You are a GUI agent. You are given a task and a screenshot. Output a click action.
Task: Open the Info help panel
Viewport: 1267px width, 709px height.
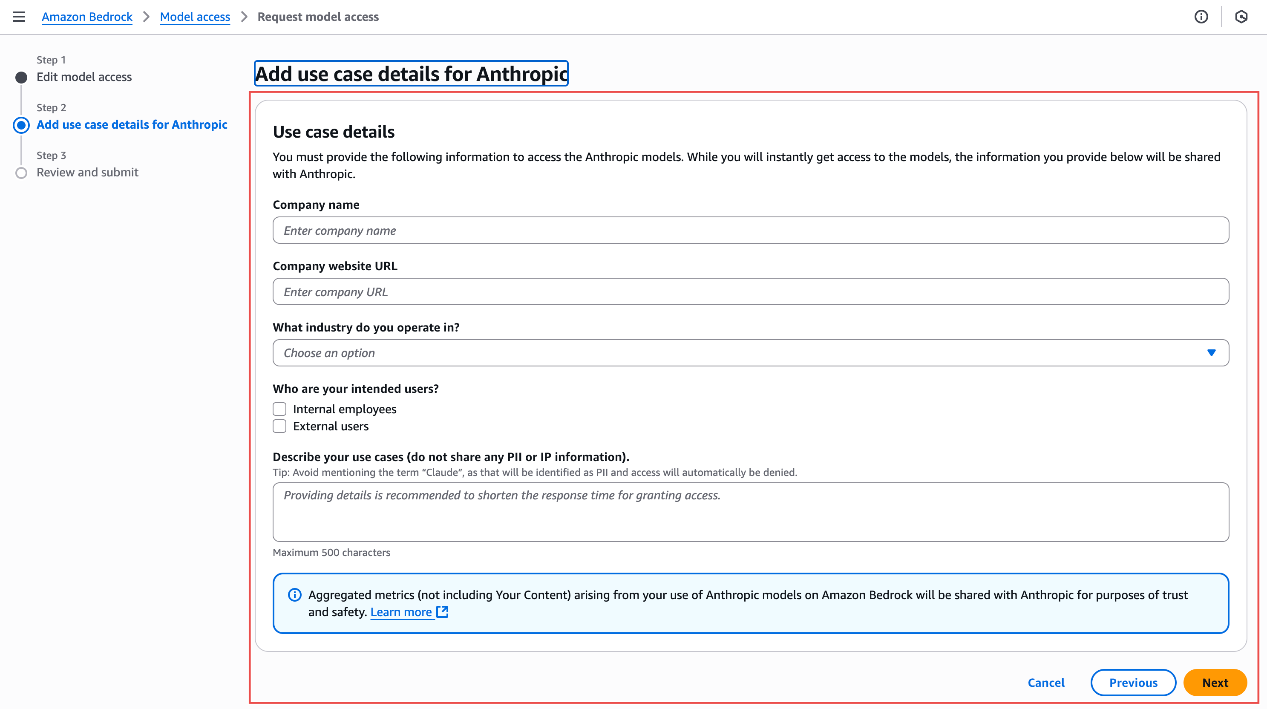(x=1201, y=17)
